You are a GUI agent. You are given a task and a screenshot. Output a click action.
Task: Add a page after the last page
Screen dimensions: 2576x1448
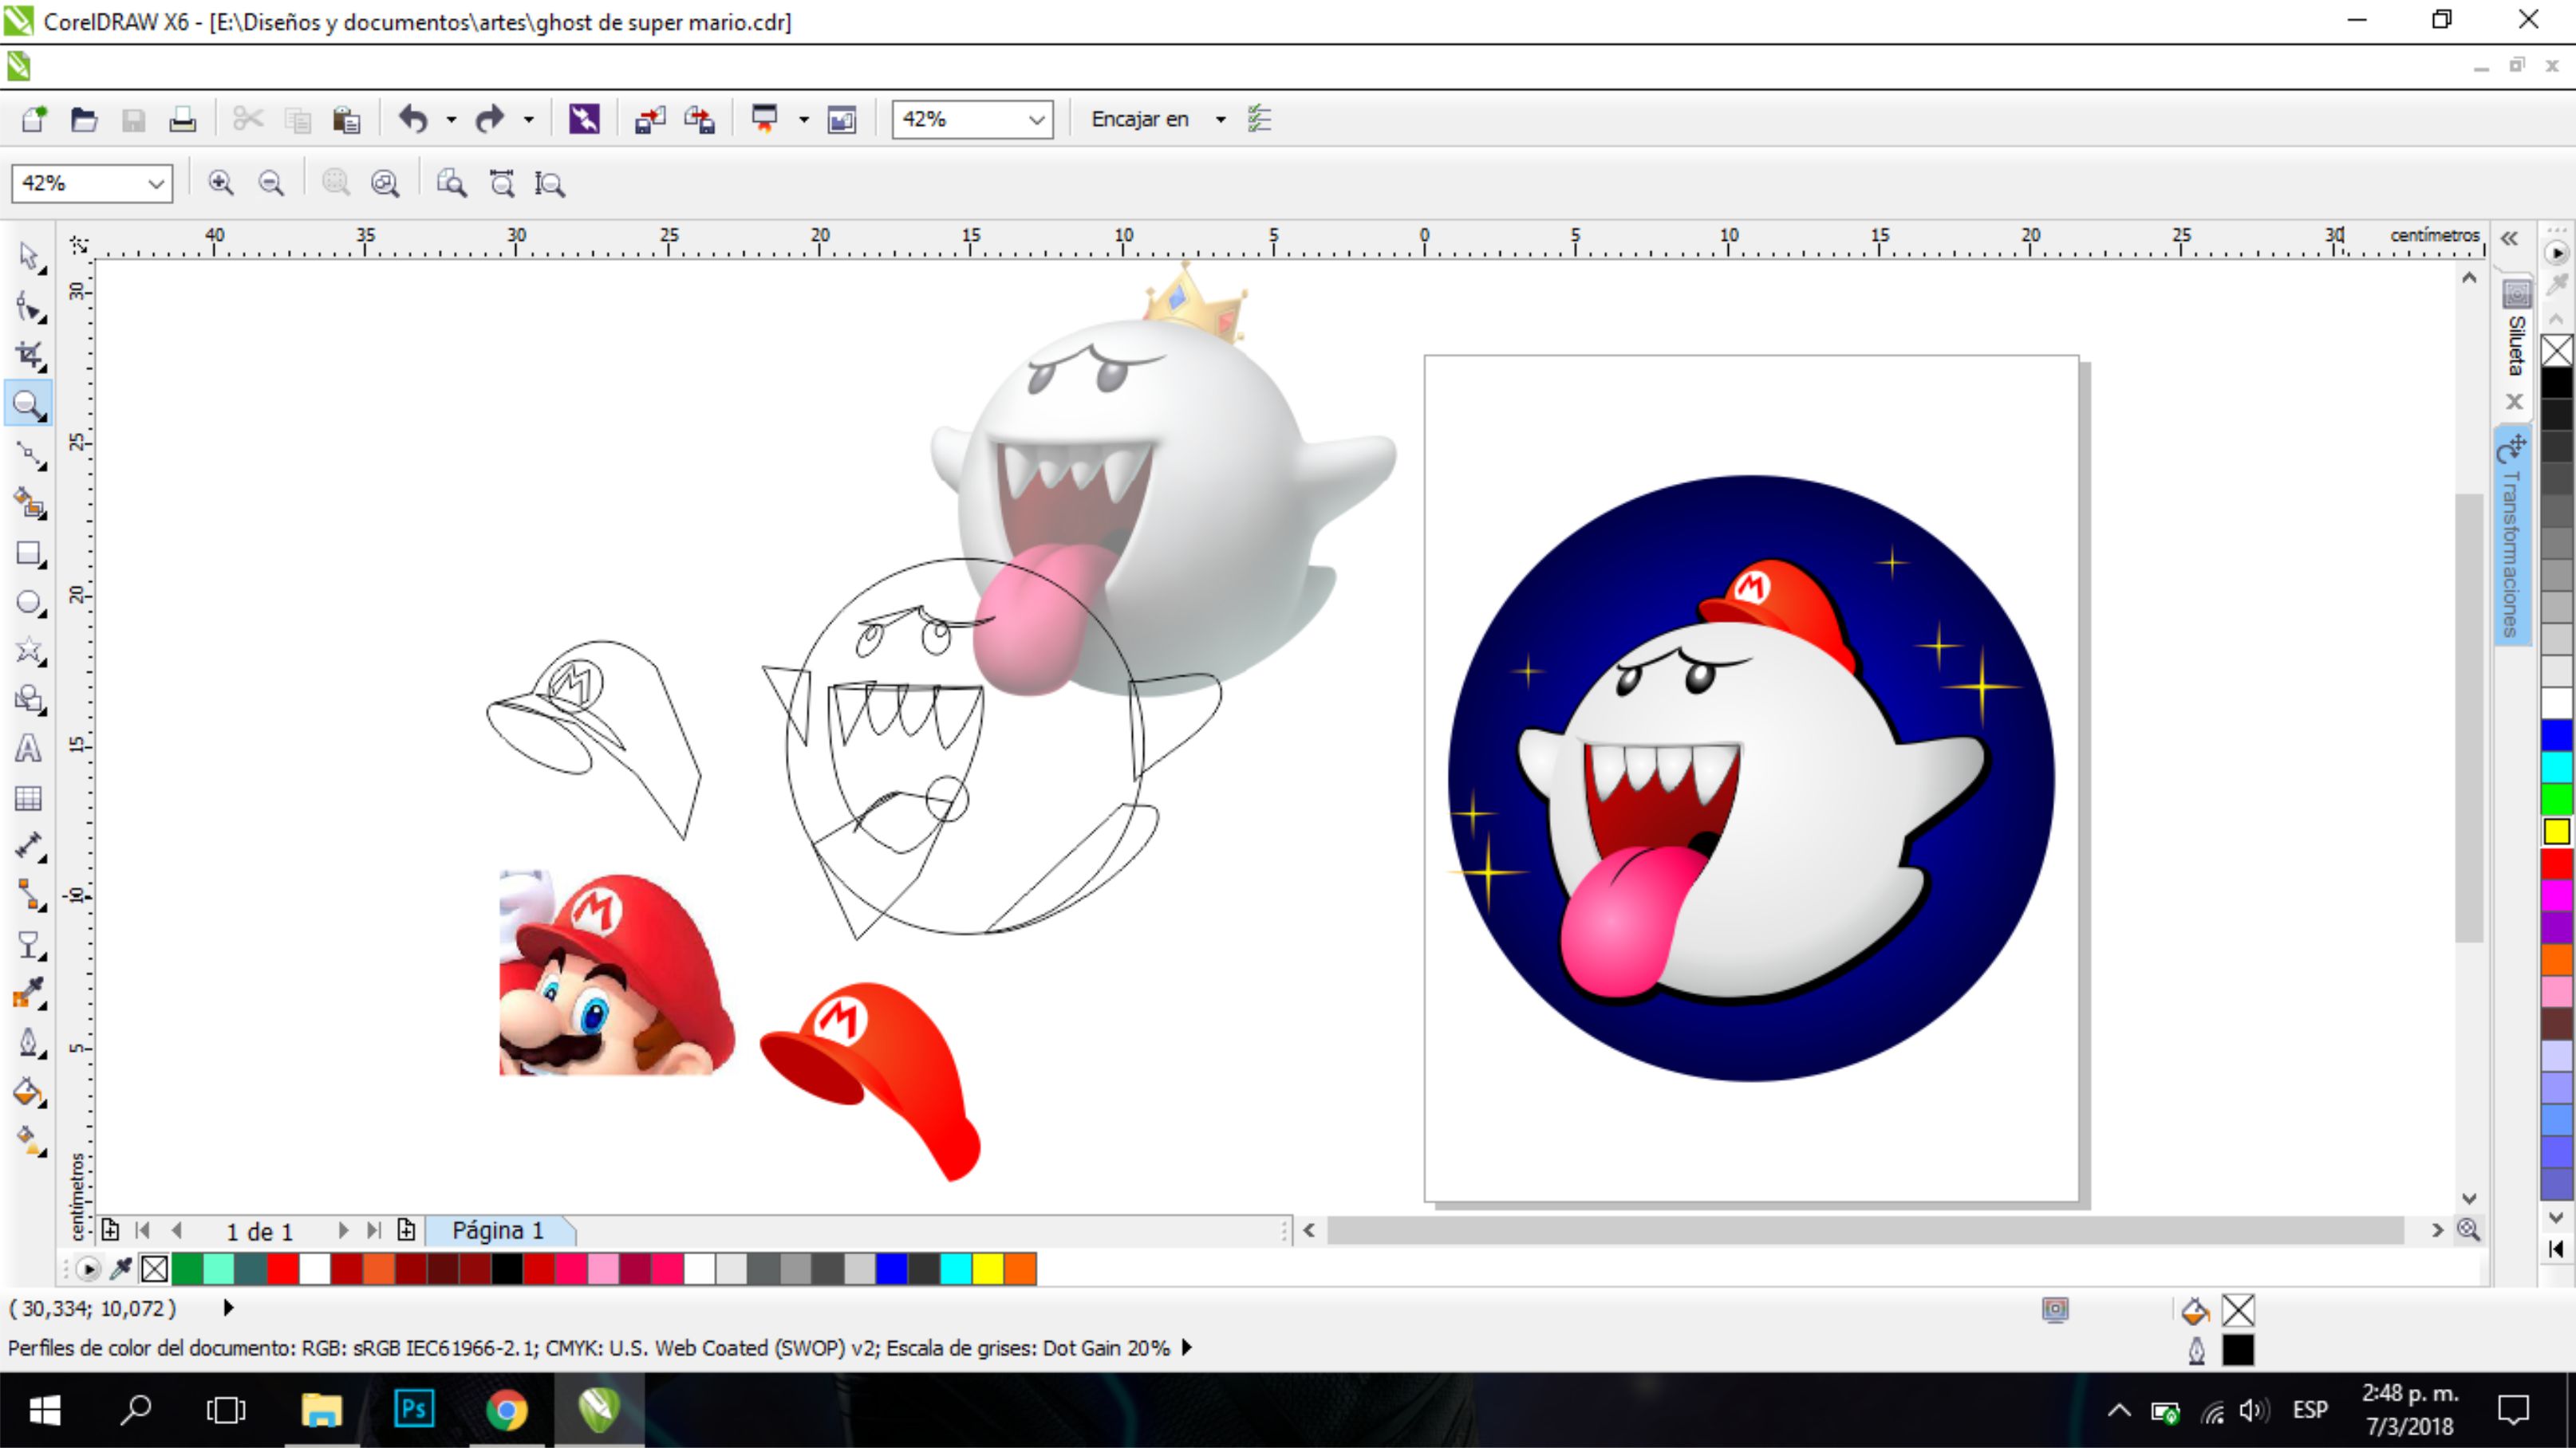click(x=406, y=1230)
